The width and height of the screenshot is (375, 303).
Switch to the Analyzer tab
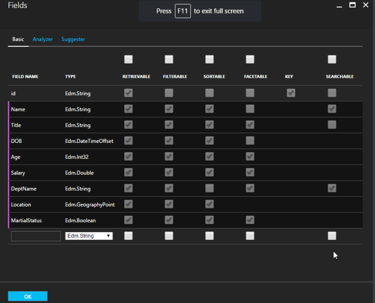coord(43,39)
